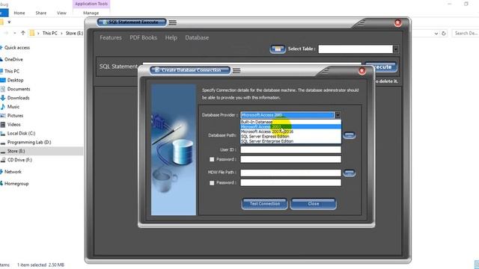The image size is (479, 269).
Task: Enable the Password checkbox under MDW File Path
Action: tap(212, 183)
